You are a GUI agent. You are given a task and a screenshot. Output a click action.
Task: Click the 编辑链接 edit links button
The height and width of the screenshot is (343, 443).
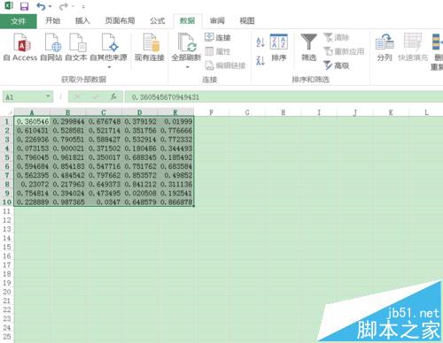pyautogui.click(x=225, y=65)
